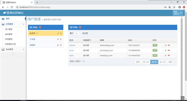The height and width of the screenshot is (101, 187).
Task: Click the phone number 13188889999
Action: (134, 50)
